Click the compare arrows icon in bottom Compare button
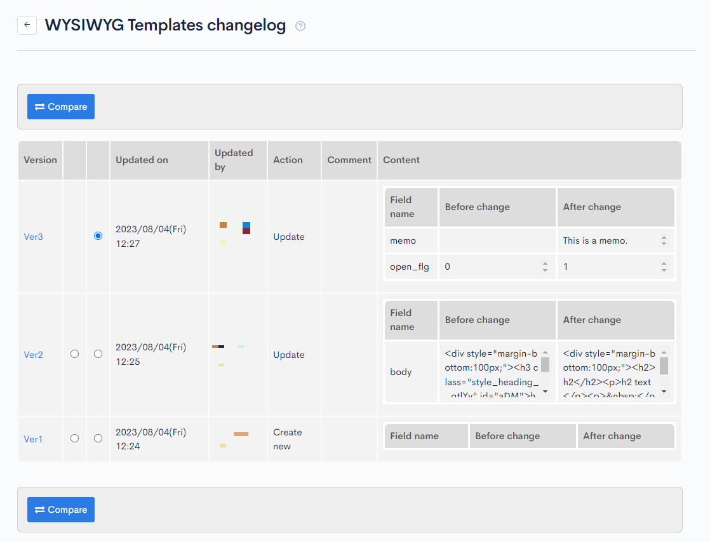 pos(39,510)
